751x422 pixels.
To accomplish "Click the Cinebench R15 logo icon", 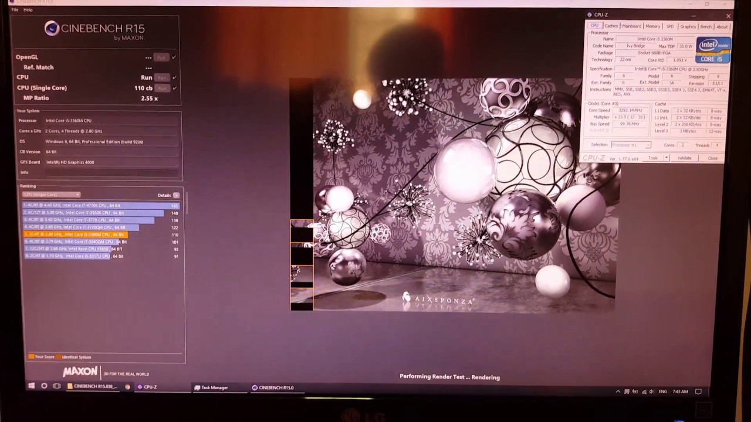I will point(52,28).
